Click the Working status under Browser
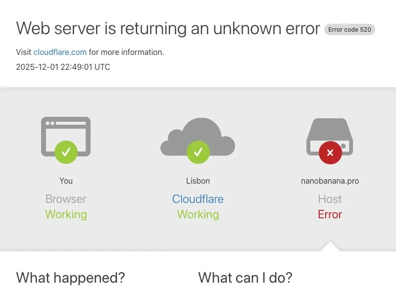Viewport: 396px width, 297px height. coord(66,214)
